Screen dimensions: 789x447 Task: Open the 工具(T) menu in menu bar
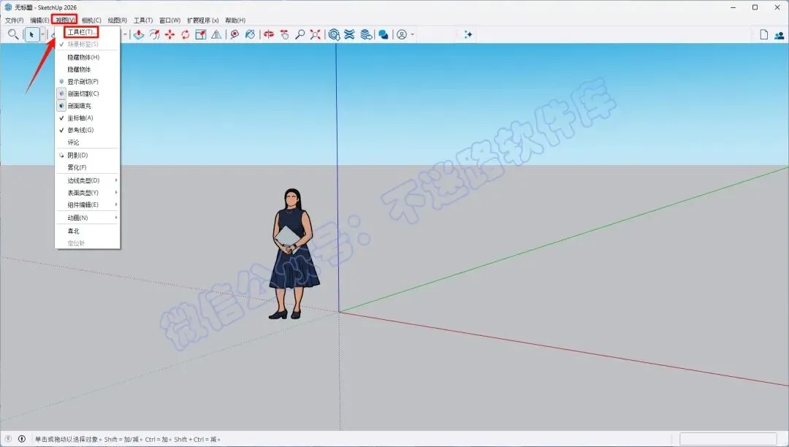(143, 20)
